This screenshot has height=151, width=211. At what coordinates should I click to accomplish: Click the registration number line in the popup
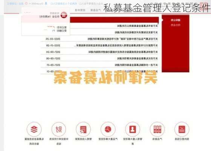[59, 31]
